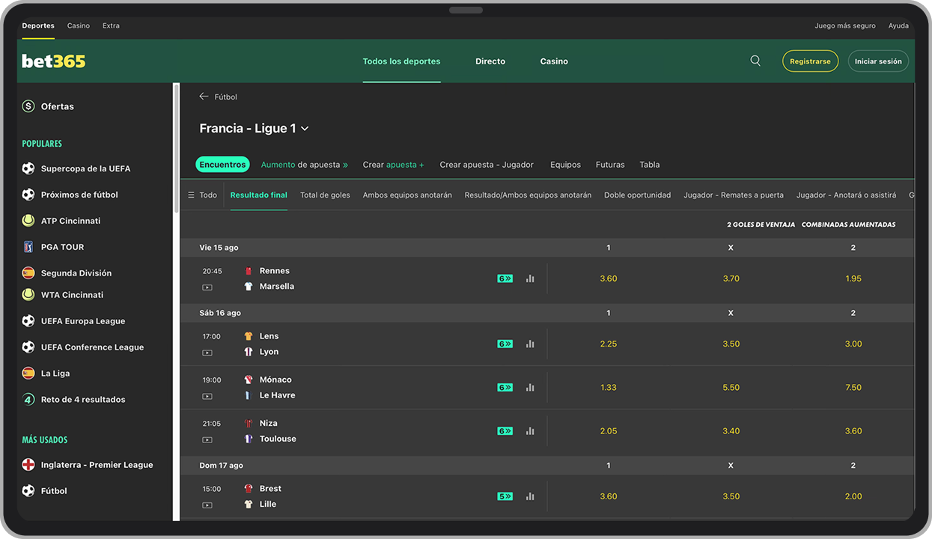Click the Spain flag beside La Liga
Viewport: 932px width, 539px height.
(28, 373)
